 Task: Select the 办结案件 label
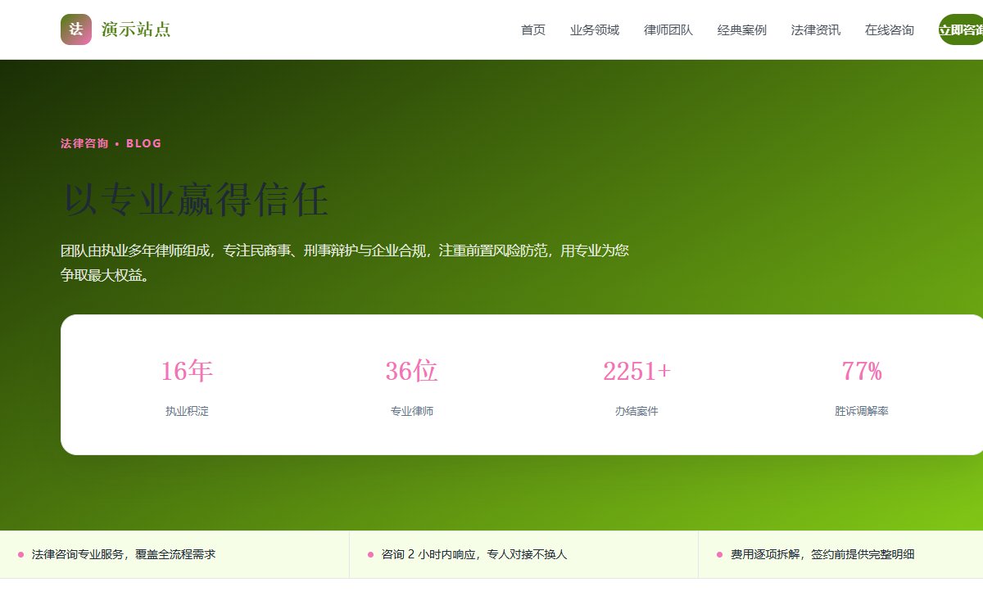click(x=636, y=411)
